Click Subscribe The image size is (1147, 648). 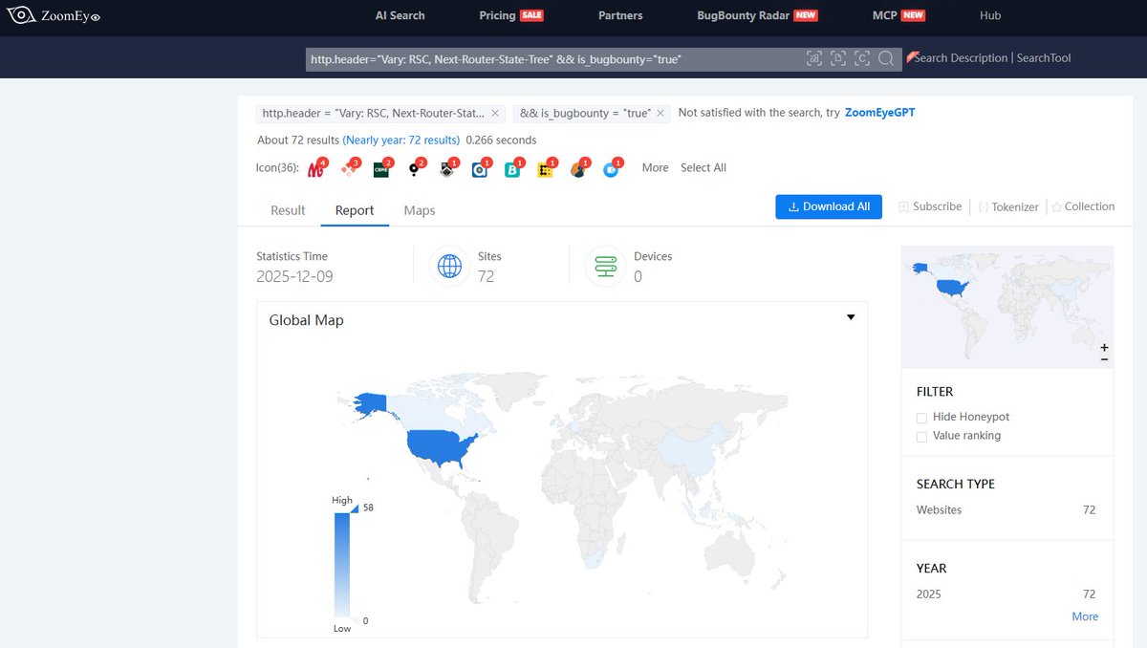930,206
